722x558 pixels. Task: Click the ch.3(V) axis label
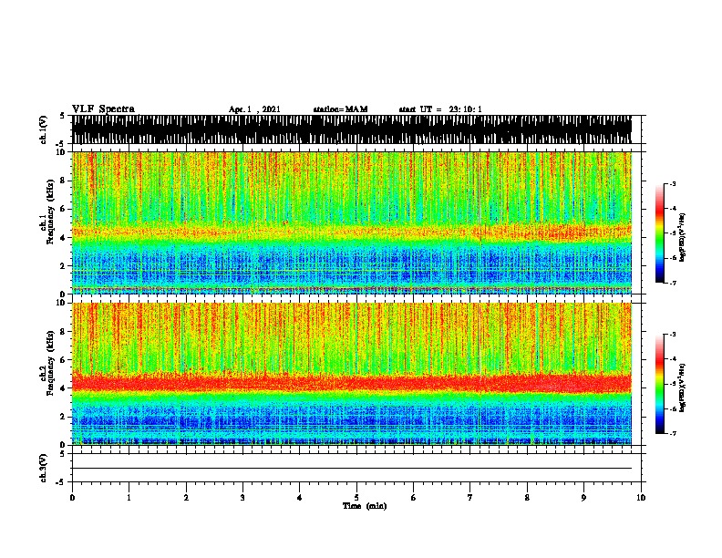[43, 468]
